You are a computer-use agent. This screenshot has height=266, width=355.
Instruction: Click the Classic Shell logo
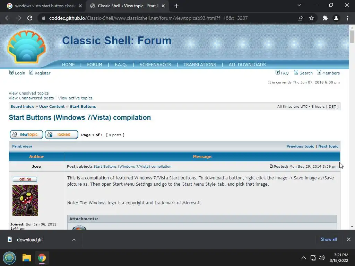(x=26, y=47)
